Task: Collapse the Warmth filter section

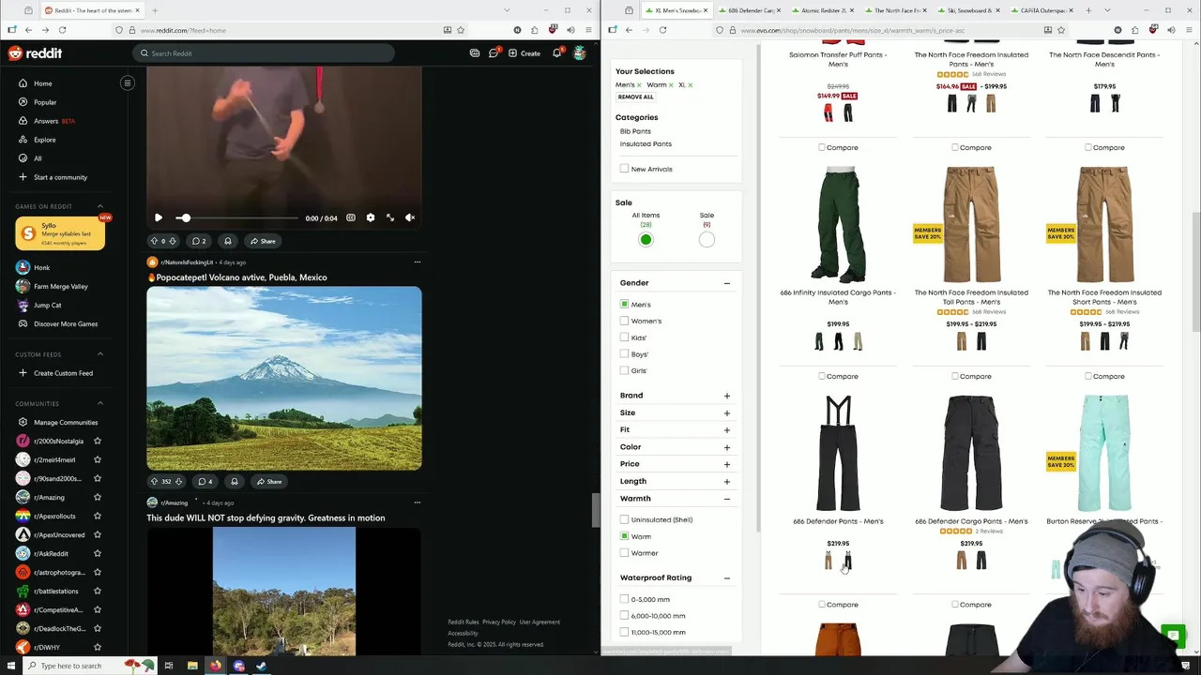Action: tap(726, 499)
